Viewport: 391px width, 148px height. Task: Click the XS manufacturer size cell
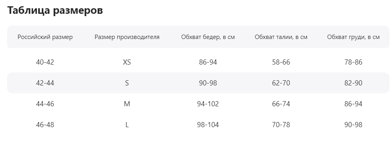127,62
